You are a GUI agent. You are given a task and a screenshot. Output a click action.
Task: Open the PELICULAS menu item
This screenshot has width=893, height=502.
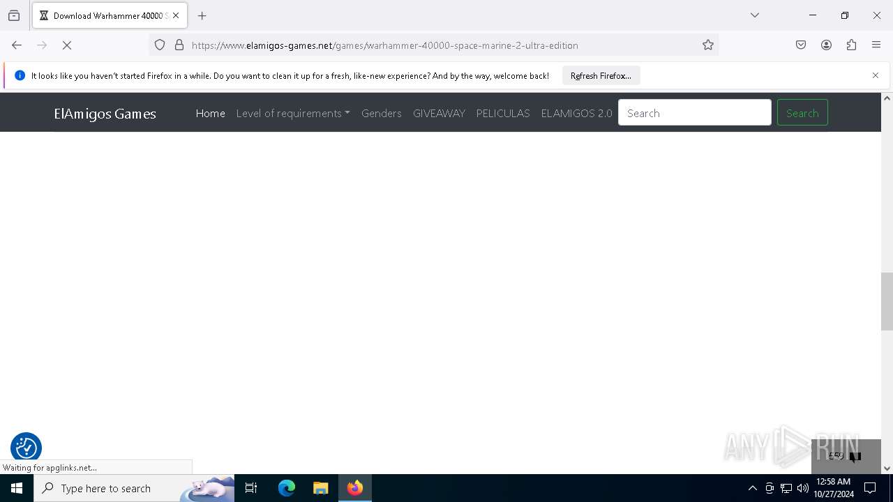(x=503, y=113)
